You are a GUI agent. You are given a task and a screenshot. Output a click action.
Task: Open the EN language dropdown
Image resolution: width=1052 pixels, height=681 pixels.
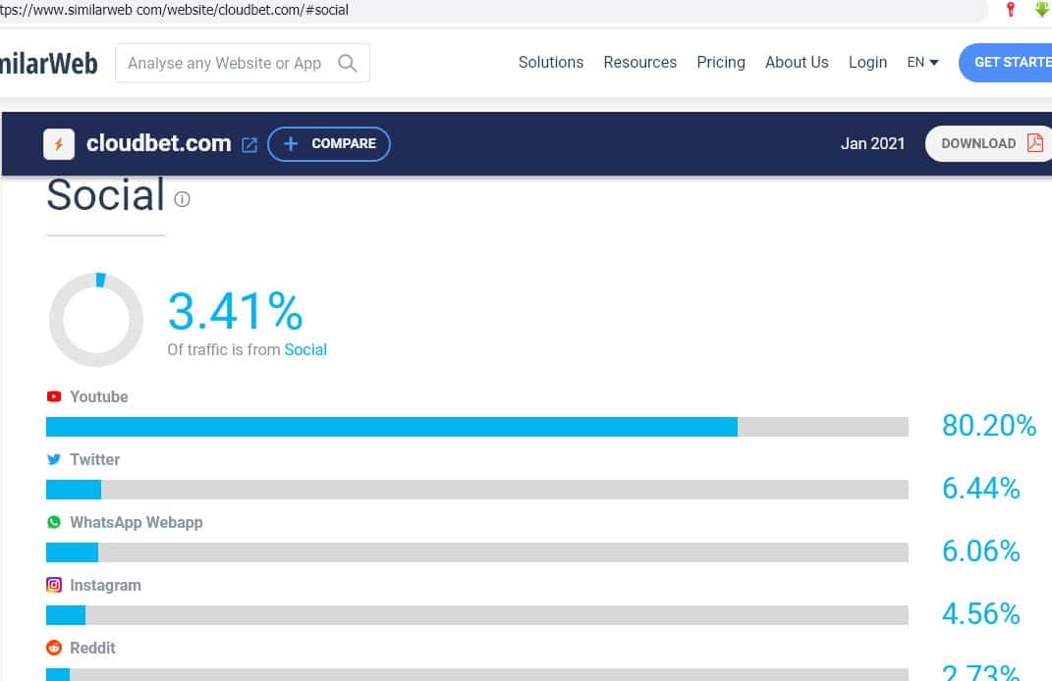922,63
